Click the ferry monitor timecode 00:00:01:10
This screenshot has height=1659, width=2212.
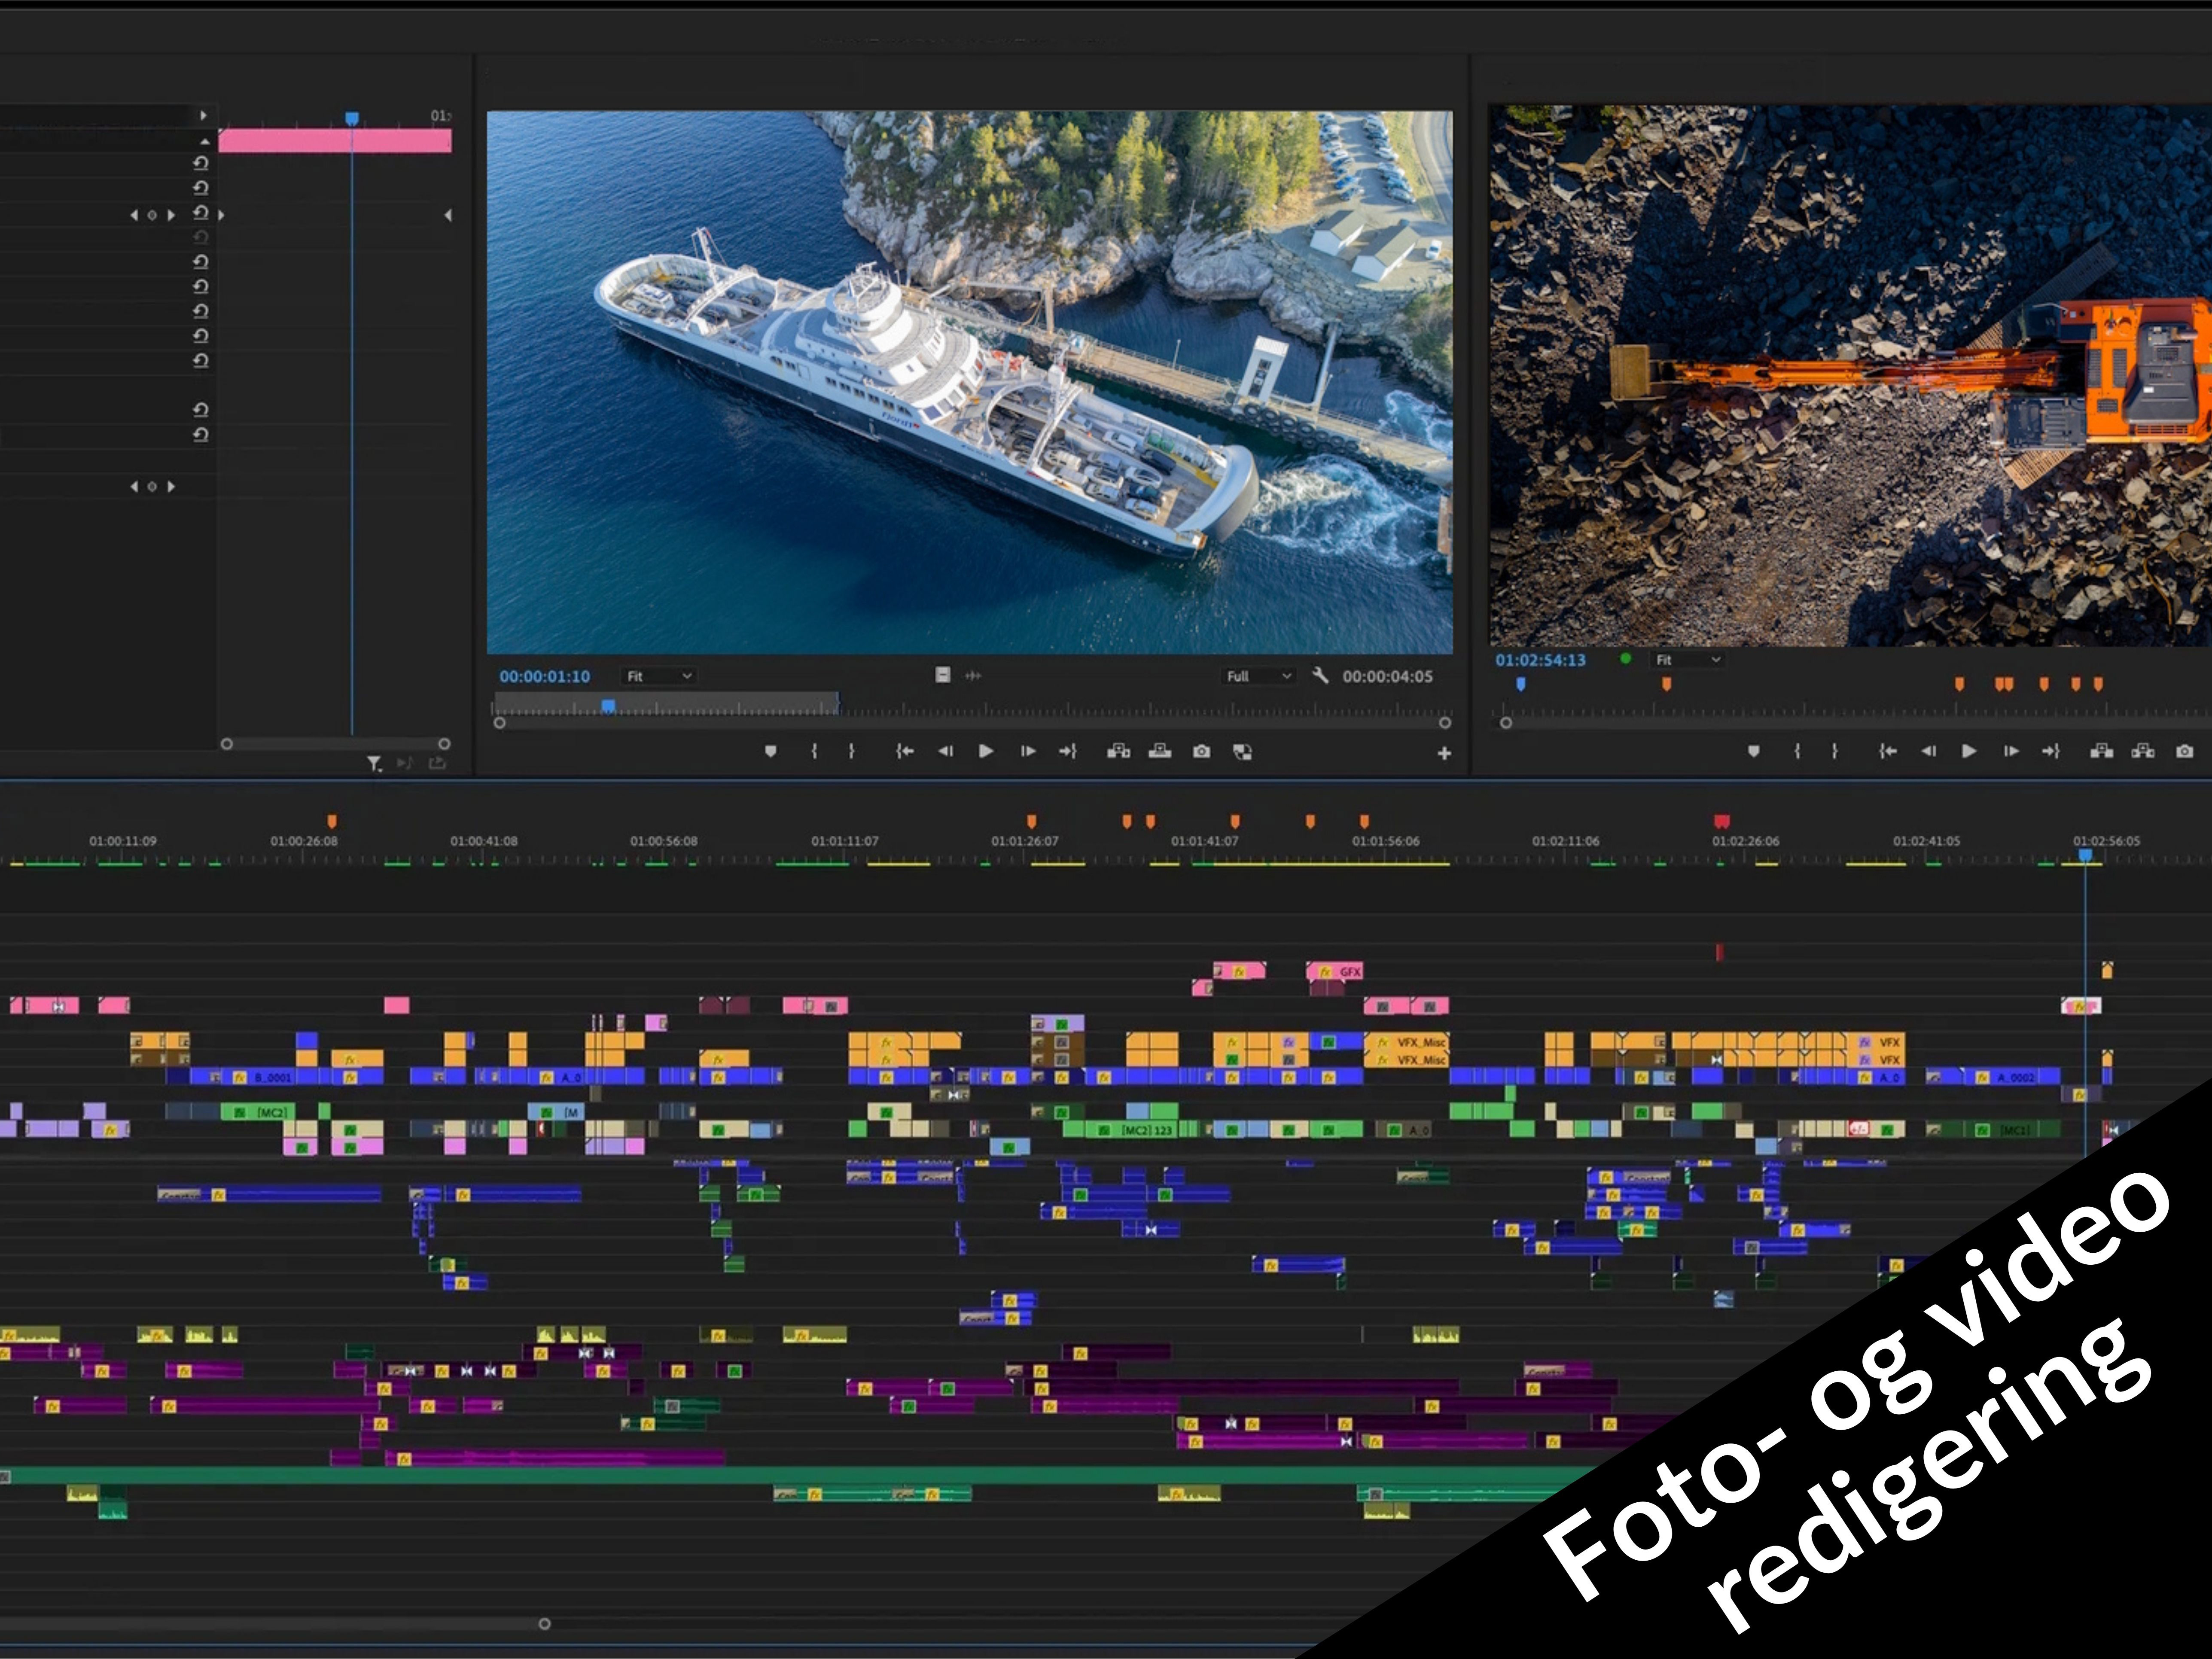click(x=545, y=676)
